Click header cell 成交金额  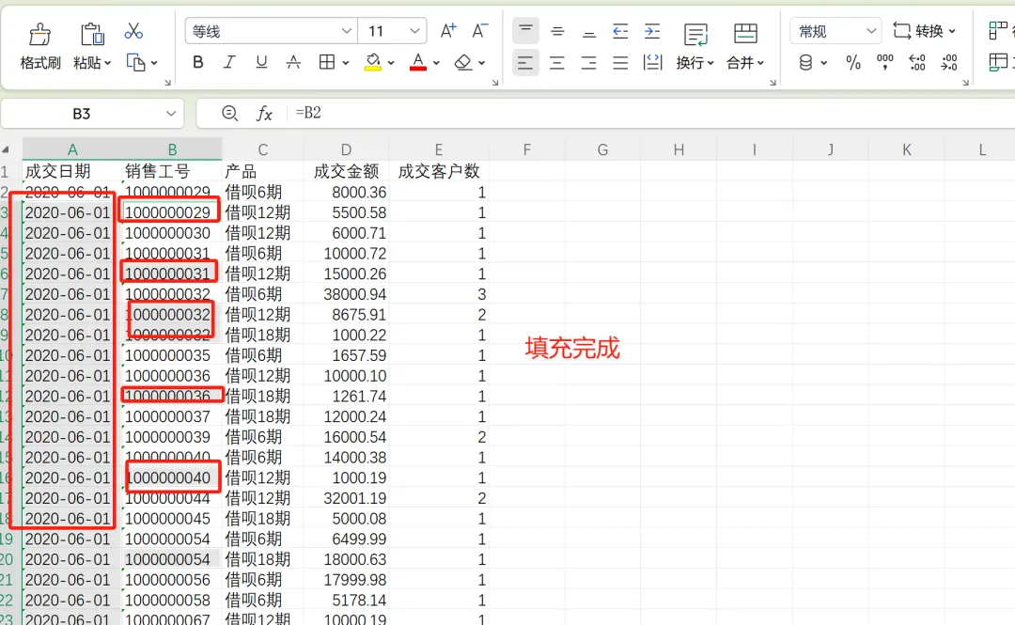[x=346, y=171]
